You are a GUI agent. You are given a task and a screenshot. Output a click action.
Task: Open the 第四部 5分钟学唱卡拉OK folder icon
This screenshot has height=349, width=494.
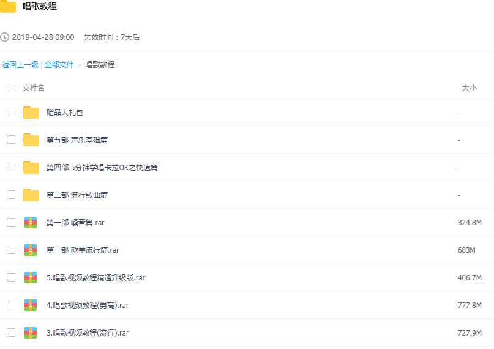tap(31, 167)
